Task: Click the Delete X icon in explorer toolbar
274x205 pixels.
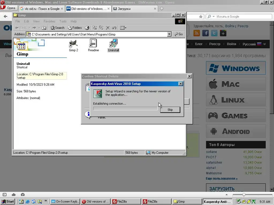Action: coord(108,28)
